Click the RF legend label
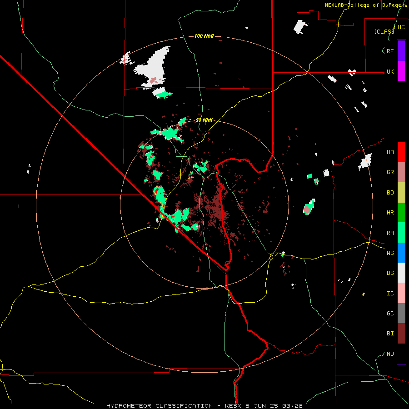The image size is (409, 409). click(x=390, y=51)
